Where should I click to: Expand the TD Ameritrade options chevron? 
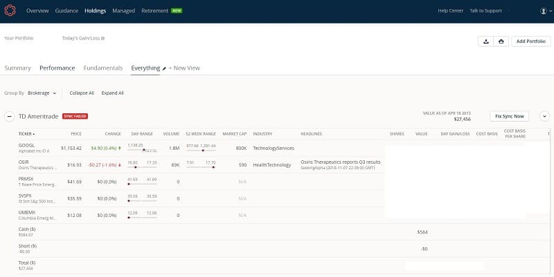(x=544, y=116)
